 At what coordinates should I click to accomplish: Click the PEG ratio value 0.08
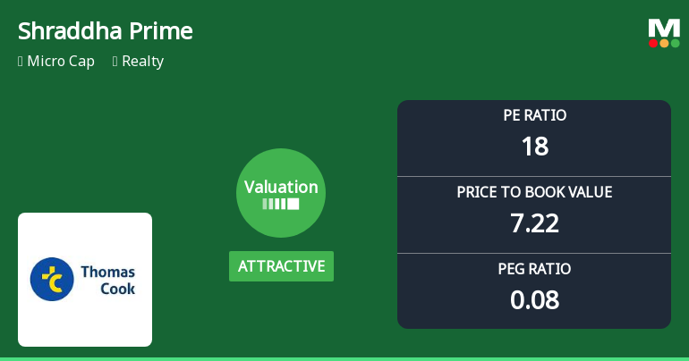534,299
